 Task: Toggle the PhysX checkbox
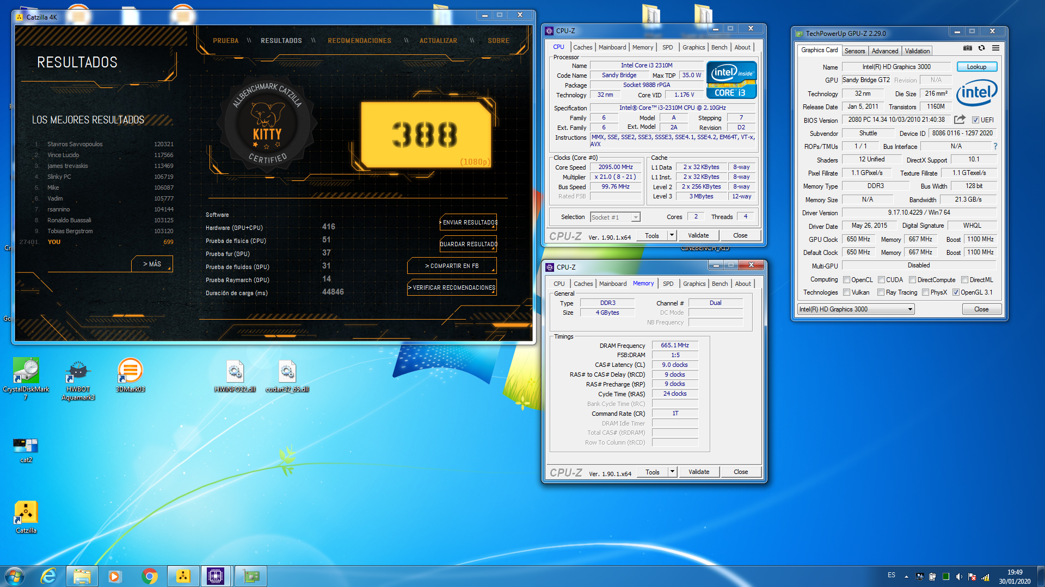(x=925, y=292)
